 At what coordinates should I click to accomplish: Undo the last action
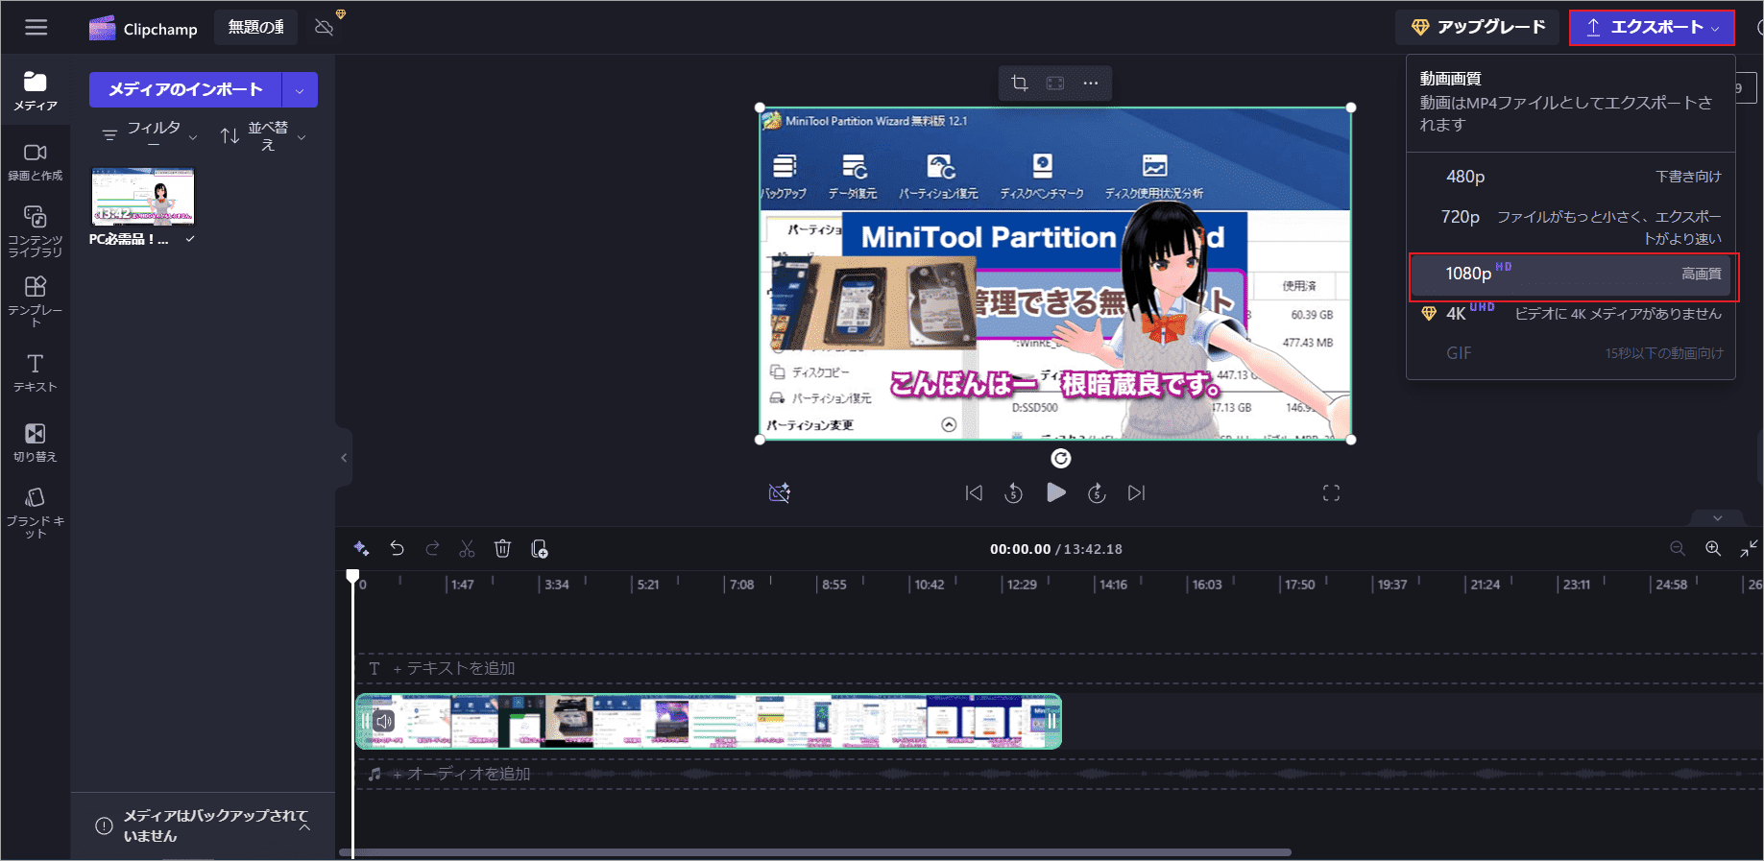tap(397, 548)
